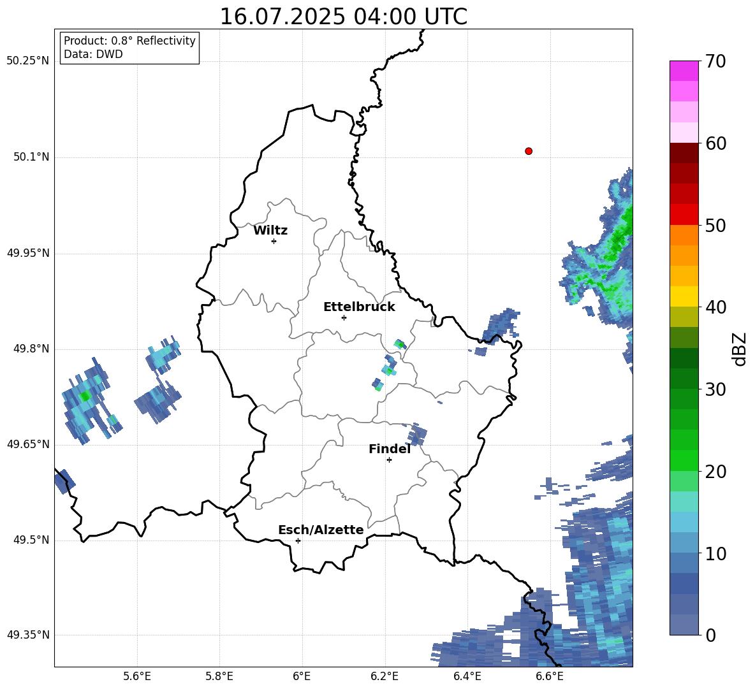Click the Esch/Alzette city label
The image size is (755, 689).
321,530
